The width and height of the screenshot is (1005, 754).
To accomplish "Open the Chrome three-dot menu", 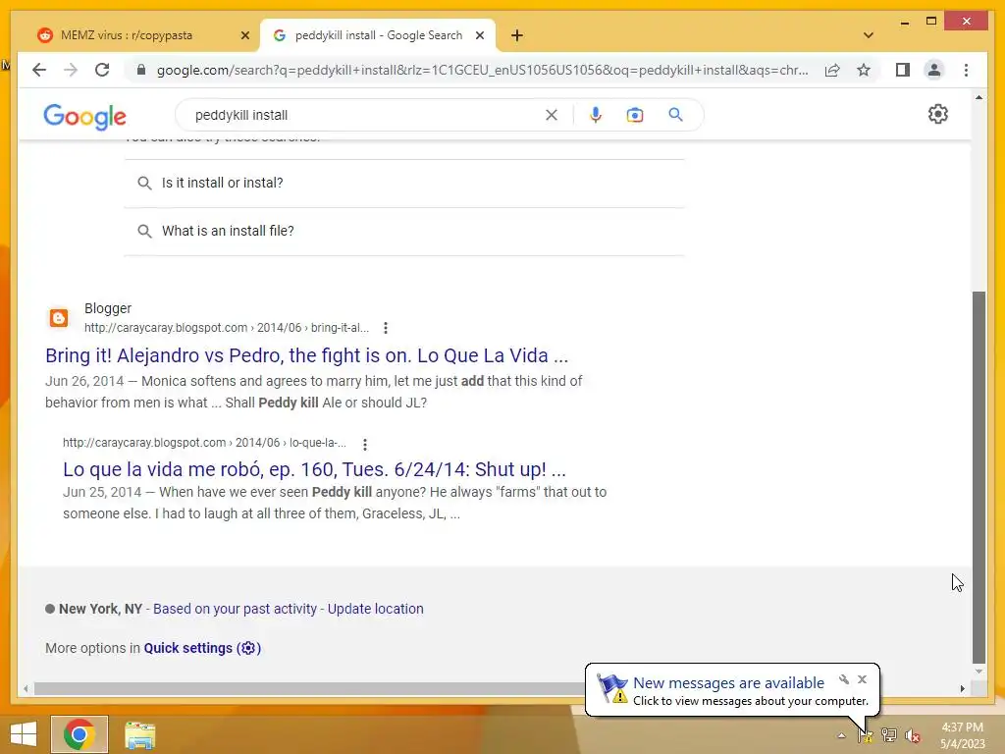I will pos(966,70).
